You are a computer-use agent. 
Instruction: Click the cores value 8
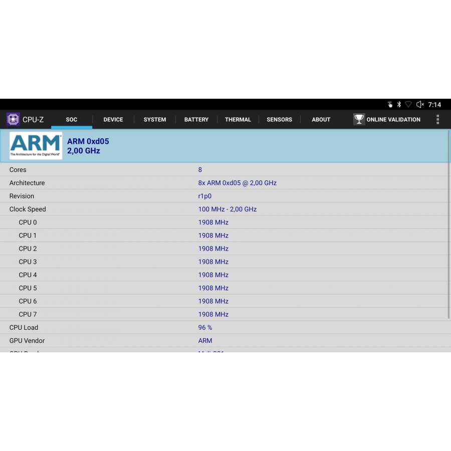click(x=200, y=170)
